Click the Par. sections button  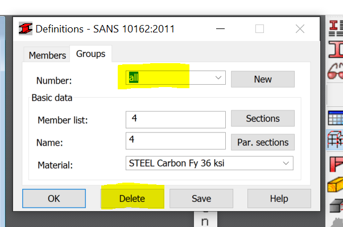(263, 142)
